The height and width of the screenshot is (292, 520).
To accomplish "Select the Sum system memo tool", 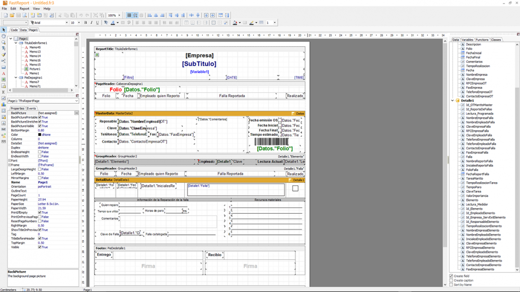I will 4,92.
